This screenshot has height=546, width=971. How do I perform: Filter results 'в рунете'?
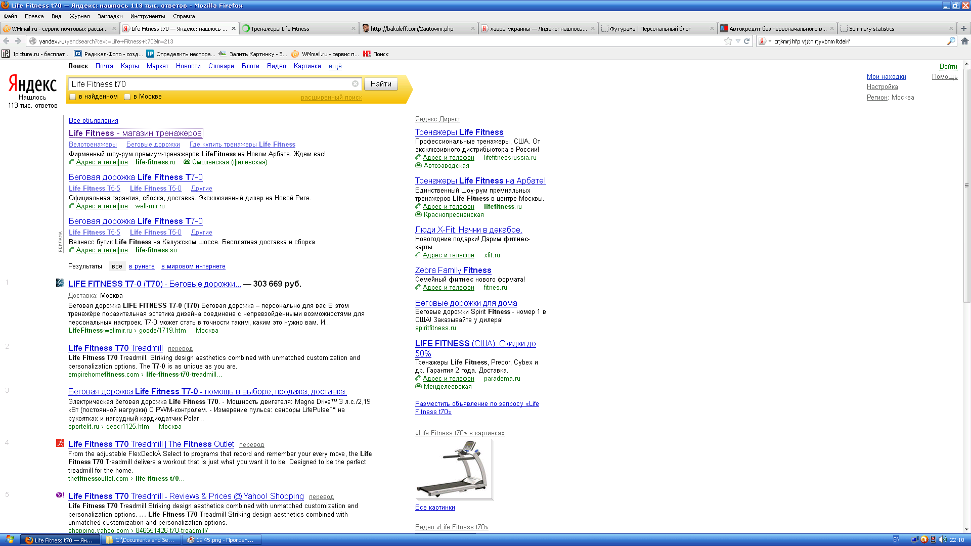(x=142, y=266)
